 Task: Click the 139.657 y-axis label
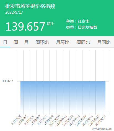[x=8, y=81]
